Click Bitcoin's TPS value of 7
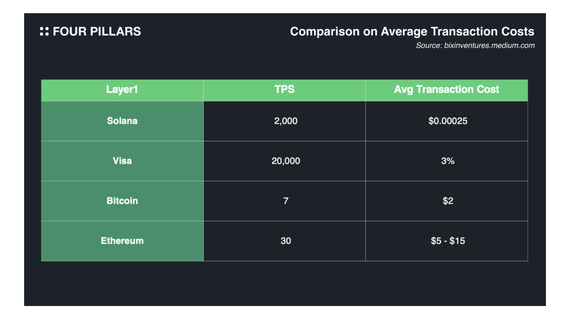Viewport: 565px width, 313px height. (286, 201)
